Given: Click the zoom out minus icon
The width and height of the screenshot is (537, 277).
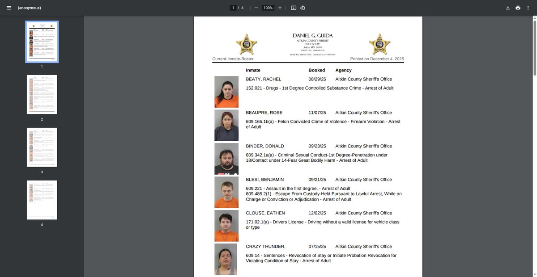Looking at the screenshot, I should coord(256,8).
